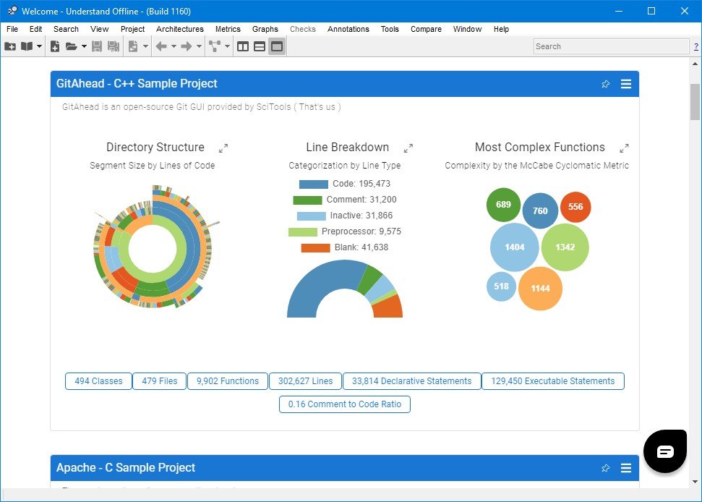Click the 9,902 Functions button
The width and height of the screenshot is (702, 502).
point(228,381)
